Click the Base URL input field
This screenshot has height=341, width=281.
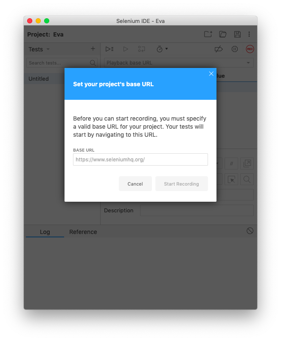[140, 160]
